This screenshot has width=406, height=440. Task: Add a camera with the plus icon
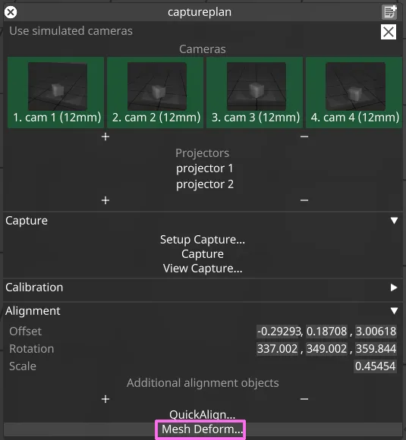pyautogui.click(x=105, y=137)
